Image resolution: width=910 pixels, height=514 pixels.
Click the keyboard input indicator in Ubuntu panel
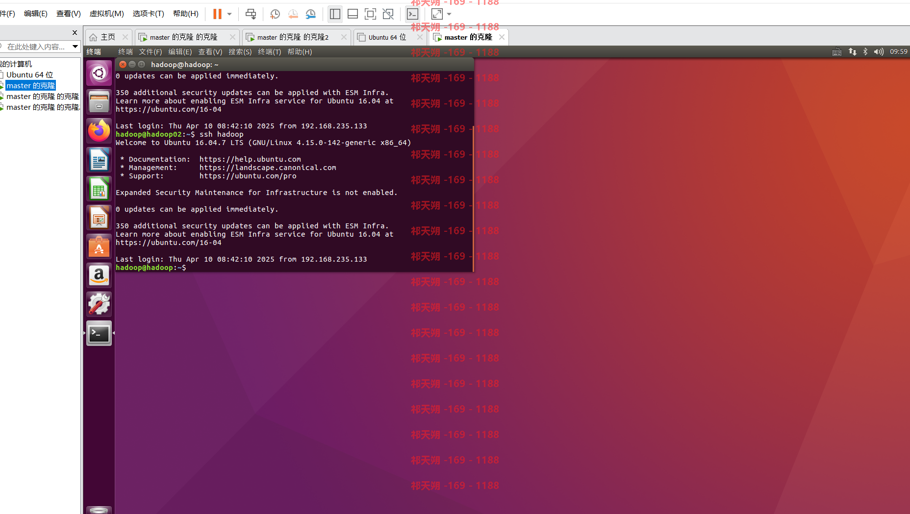point(837,51)
